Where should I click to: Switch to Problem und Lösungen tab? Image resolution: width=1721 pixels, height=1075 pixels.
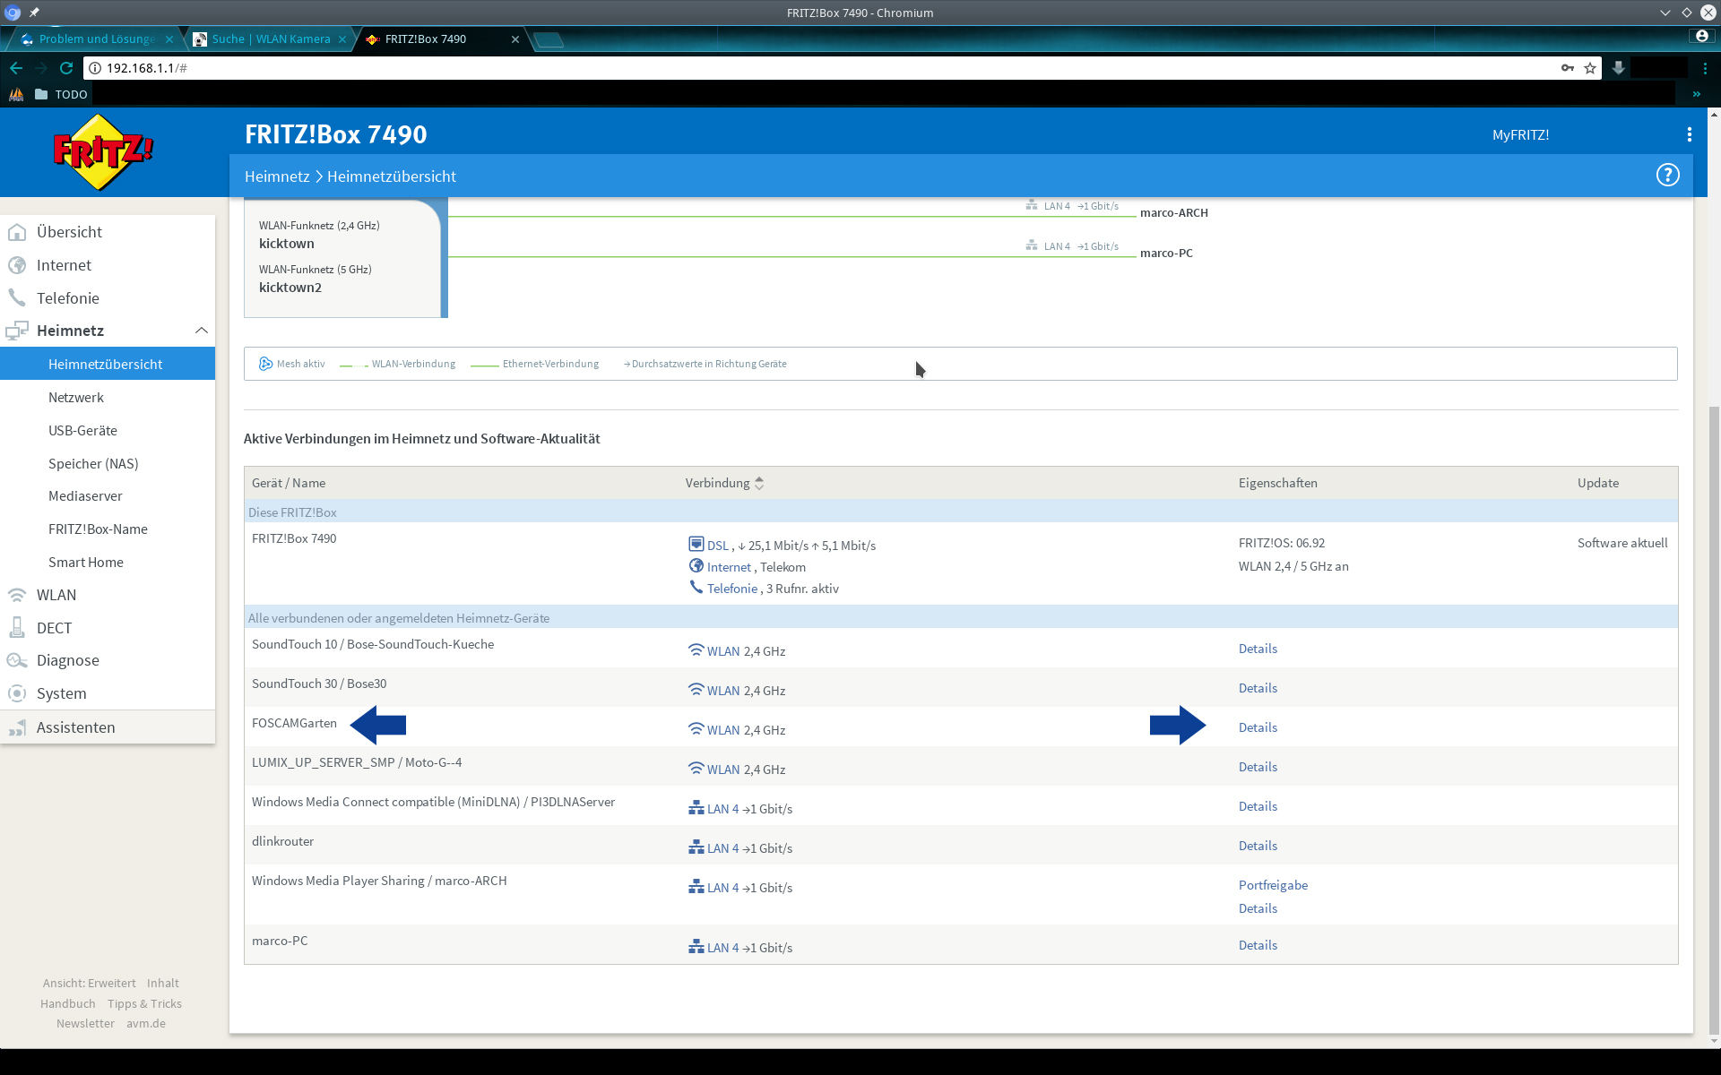tap(95, 39)
